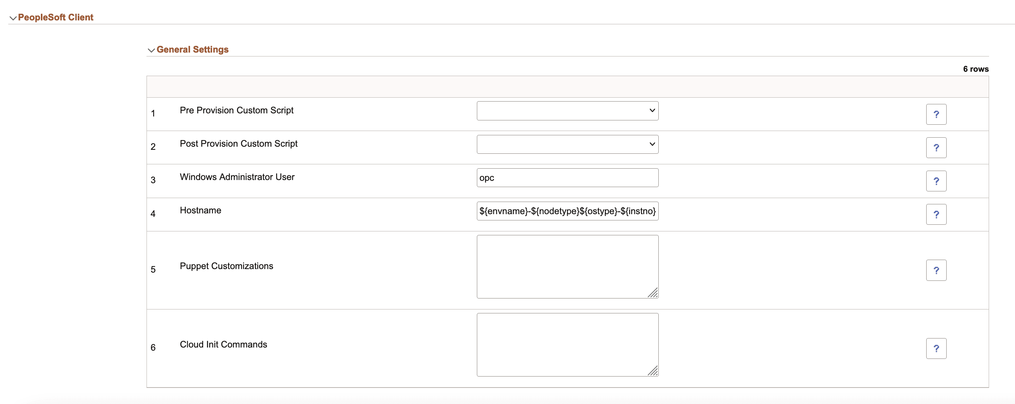
Task: Open the Post Provision Custom Script dropdown
Action: 567,144
